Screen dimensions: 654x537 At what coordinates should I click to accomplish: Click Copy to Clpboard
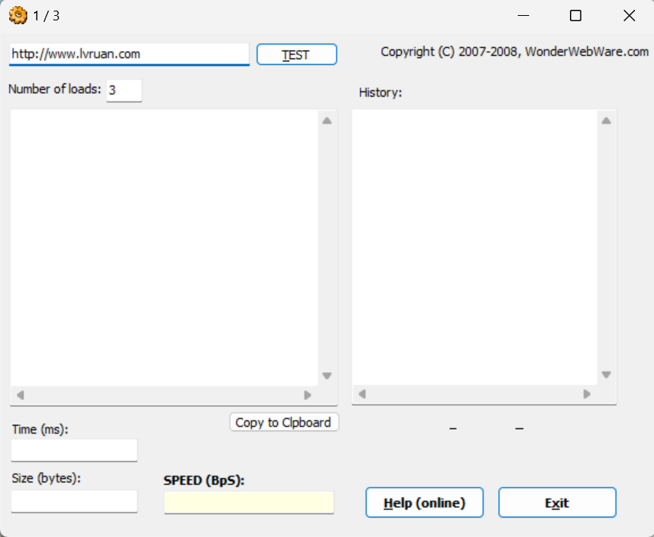click(x=284, y=422)
